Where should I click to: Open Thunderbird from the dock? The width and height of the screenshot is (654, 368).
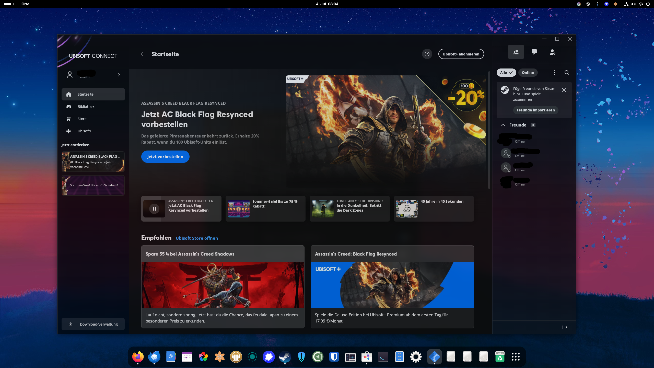[154, 357]
